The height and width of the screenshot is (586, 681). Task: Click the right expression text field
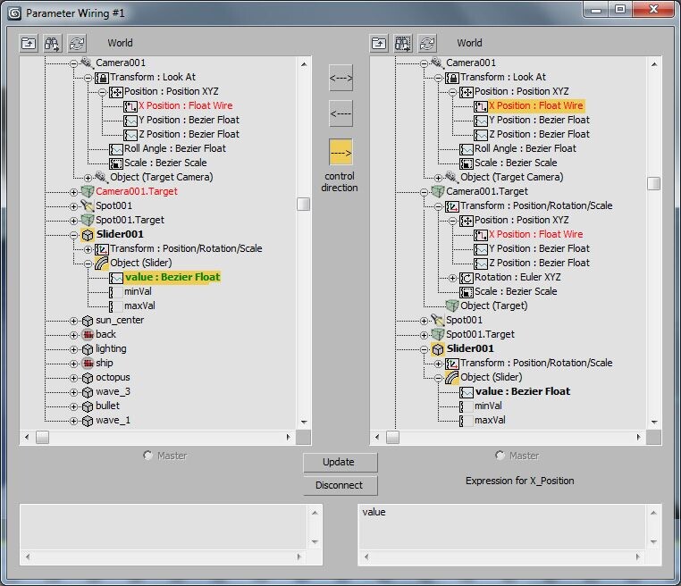tap(502, 528)
